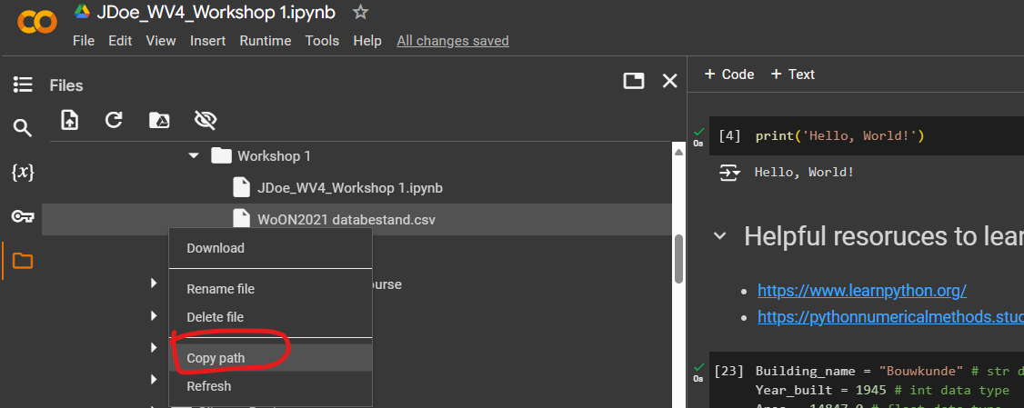Select Download in the context menu
Viewport: 1024px width, 408px height.
(x=216, y=248)
